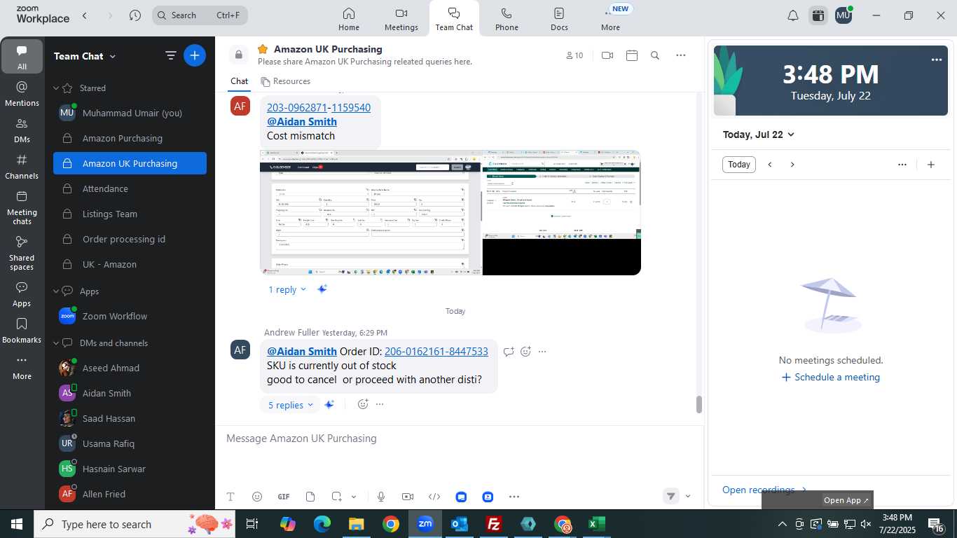This screenshot has width=957, height=538.
Task: Open notifications bell icon
Action: tap(793, 15)
